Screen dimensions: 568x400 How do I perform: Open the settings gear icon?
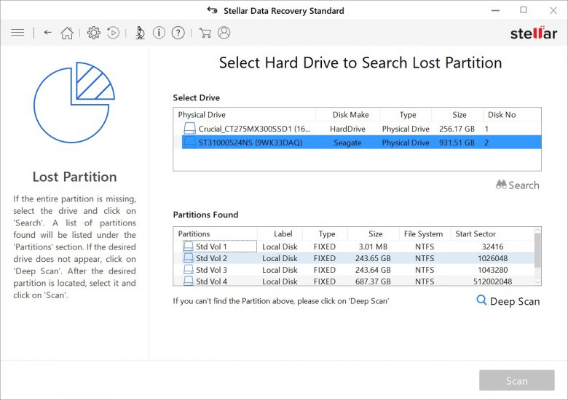click(94, 33)
